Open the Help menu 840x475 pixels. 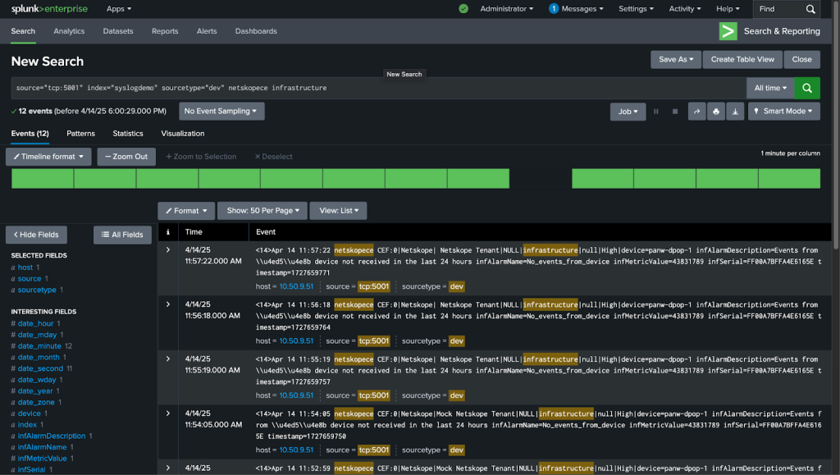(x=728, y=8)
